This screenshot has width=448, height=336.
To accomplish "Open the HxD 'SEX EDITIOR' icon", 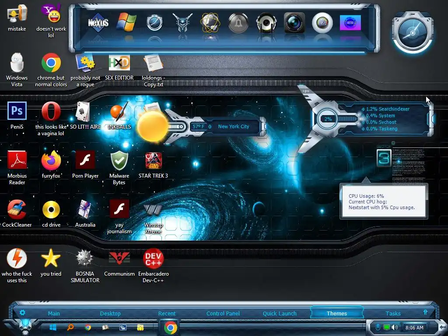I will click(x=119, y=67).
